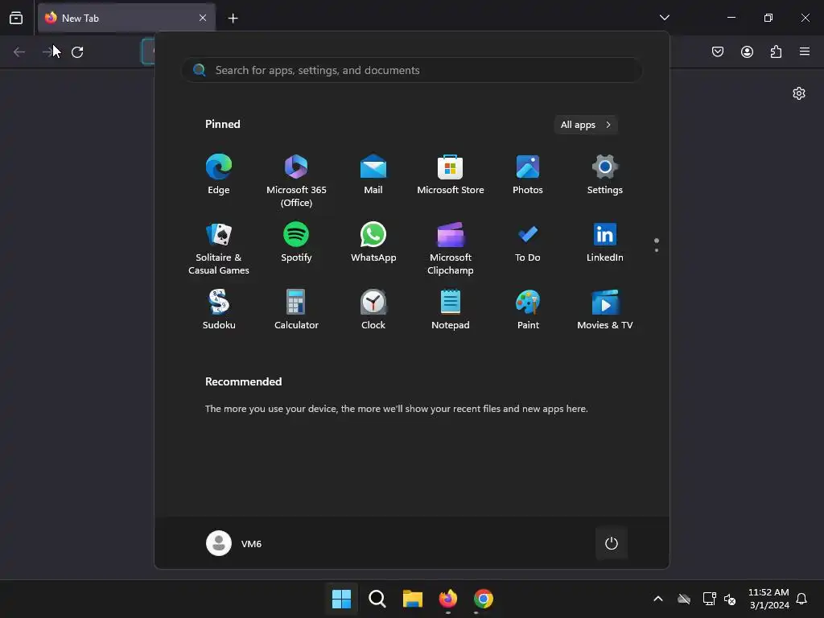
Task: Open Notepad
Action: [451, 310]
